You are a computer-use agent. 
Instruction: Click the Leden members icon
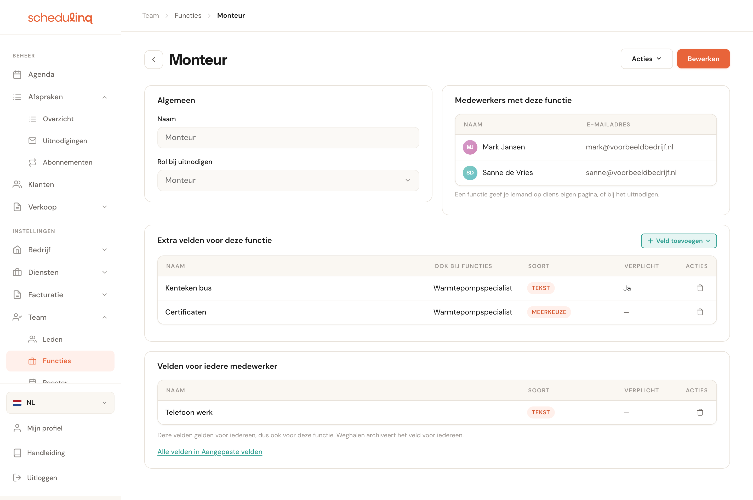click(x=32, y=339)
